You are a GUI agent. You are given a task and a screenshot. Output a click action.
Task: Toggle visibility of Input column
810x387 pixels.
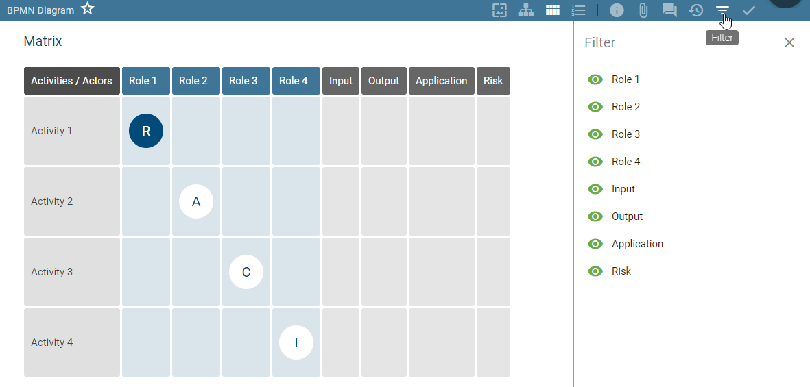pyautogui.click(x=595, y=189)
